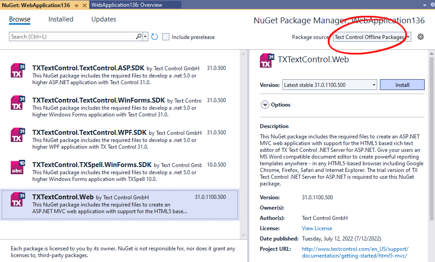
Task: Switch to the Updates tab
Action: click(103, 19)
